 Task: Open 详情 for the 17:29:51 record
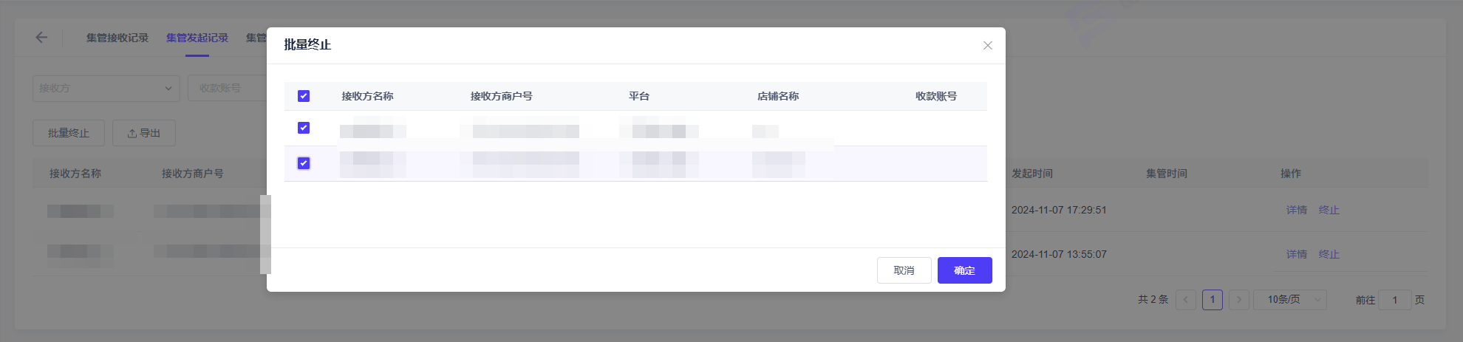(x=1296, y=210)
